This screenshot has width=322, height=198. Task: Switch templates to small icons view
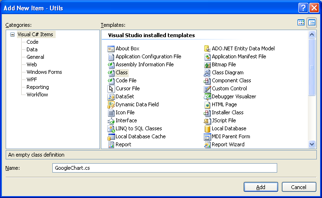point(312,23)
